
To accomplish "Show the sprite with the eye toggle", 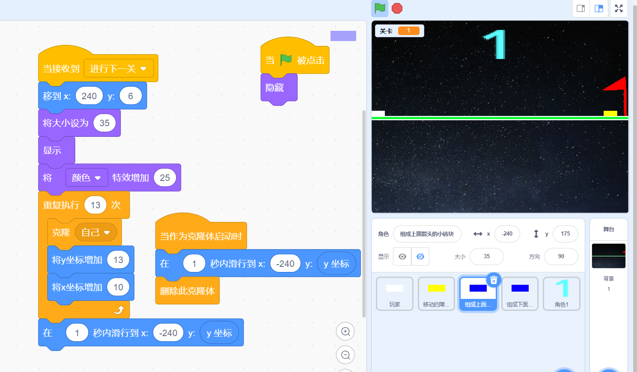I will (x=401, y=256).
